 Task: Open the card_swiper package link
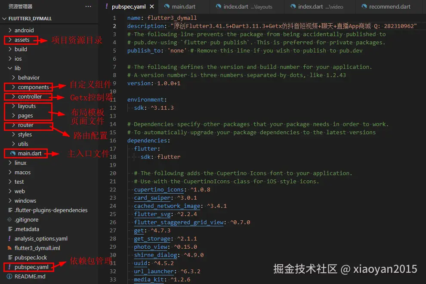[152, 198]
